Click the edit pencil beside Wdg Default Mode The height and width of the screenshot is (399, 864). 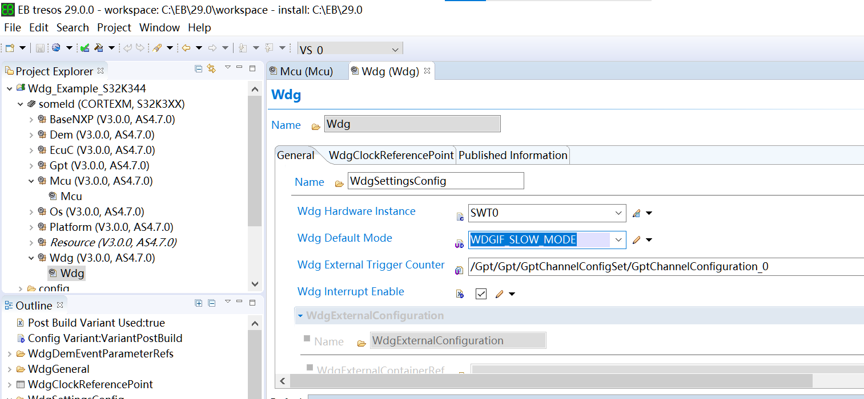pyautogui.click(x=636, y=240)
